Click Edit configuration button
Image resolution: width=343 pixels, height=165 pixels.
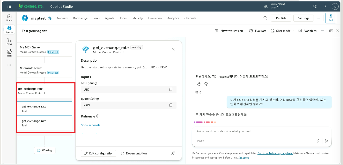click(x=98, y=153)
